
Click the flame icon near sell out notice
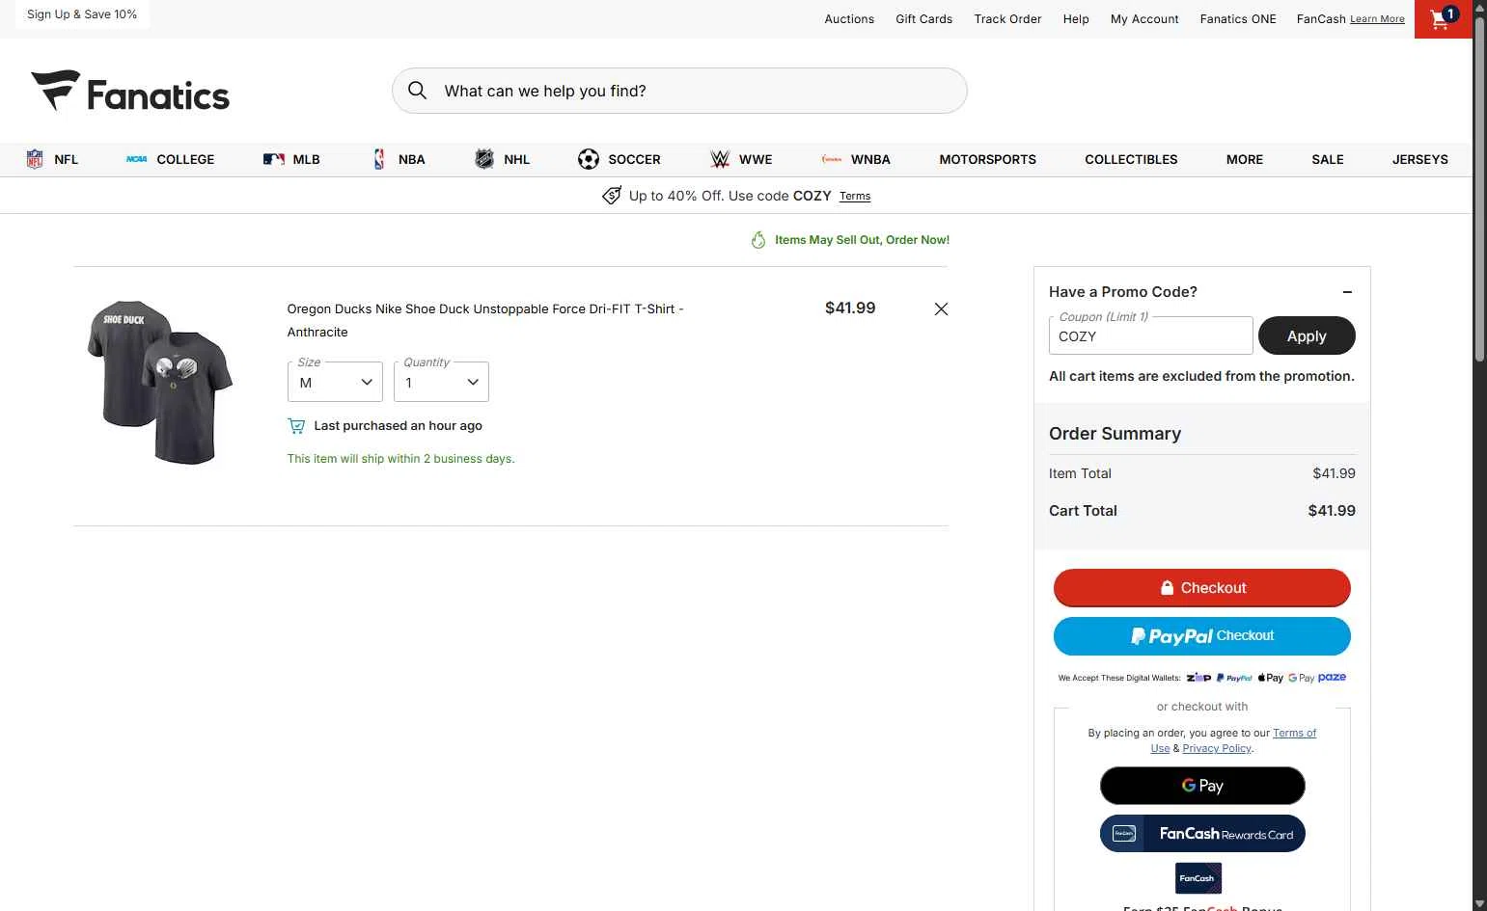(758, 240)
